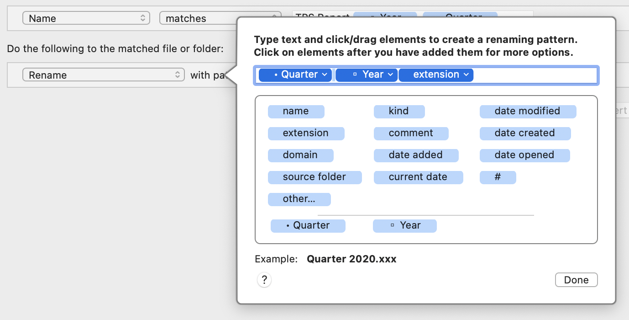
Task: Click empty space in renaming pattern field
Action: click(534, 75)
